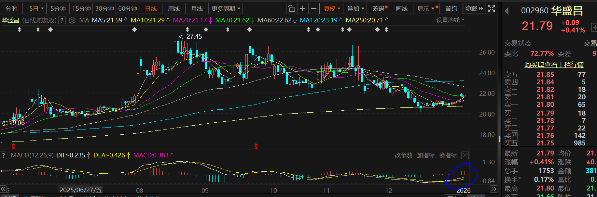Expand the 更多周期 more periods dropdown
597x197 pixels.
(226, 8)
